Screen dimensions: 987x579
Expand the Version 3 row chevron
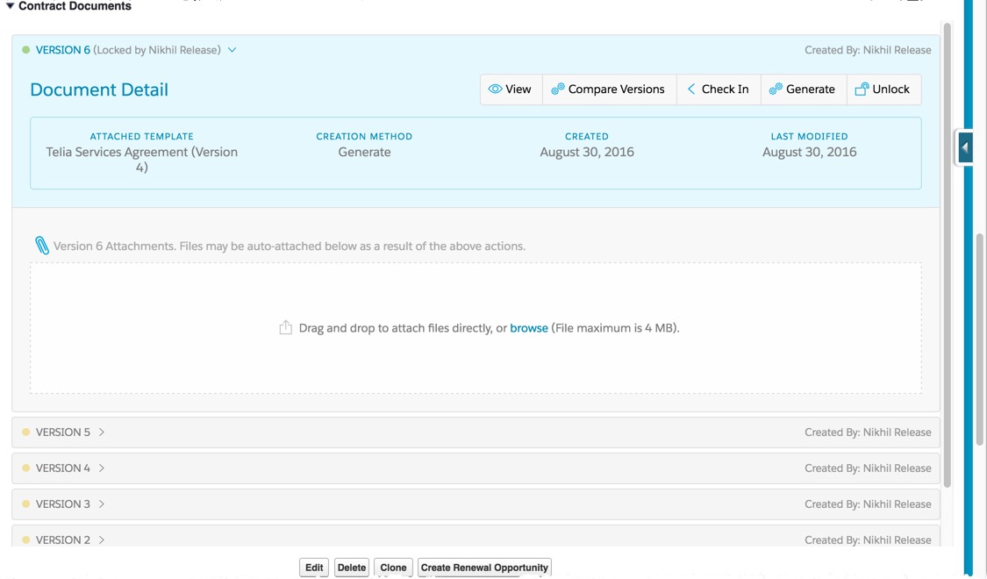[102, 504]
